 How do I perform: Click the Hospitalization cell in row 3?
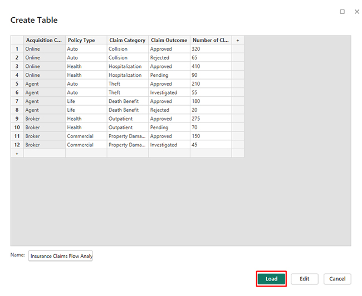coord(128,66)
